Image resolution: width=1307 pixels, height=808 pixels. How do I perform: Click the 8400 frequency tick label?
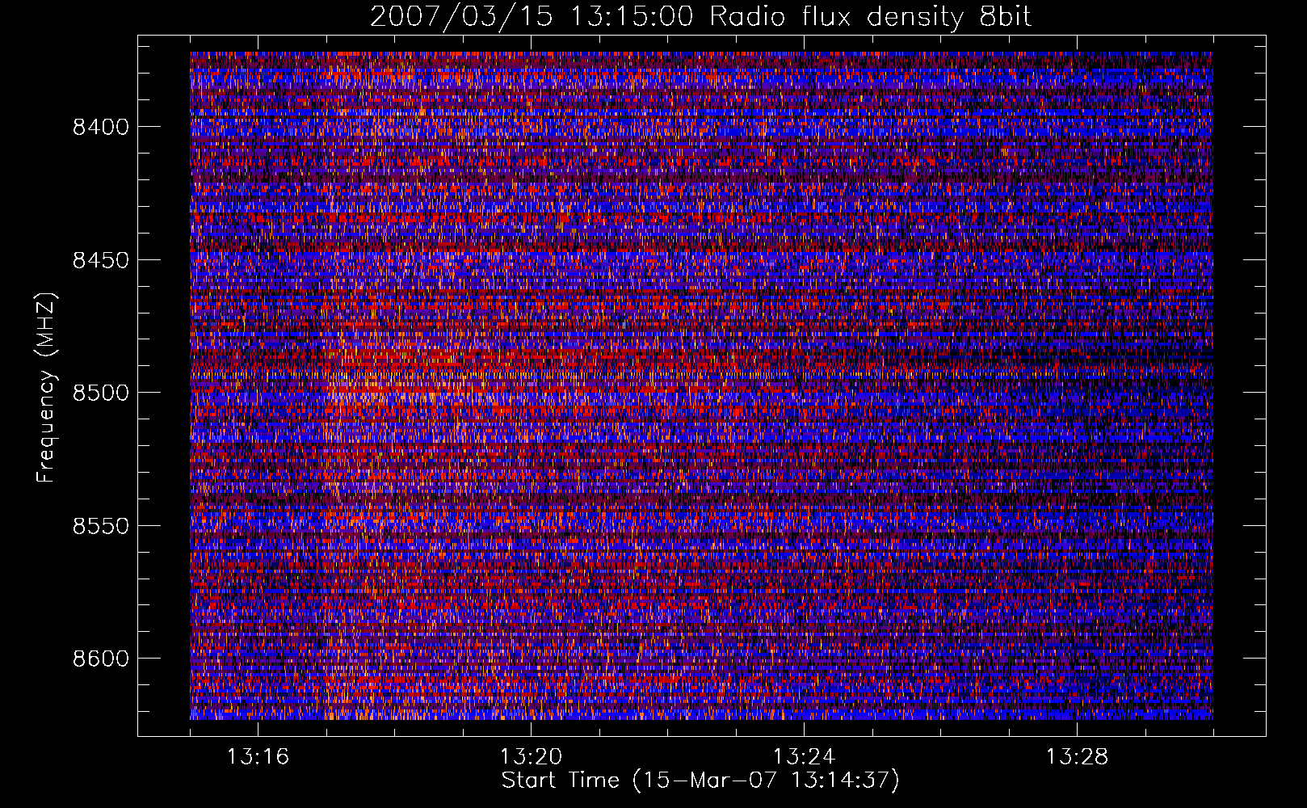point(101,127)
